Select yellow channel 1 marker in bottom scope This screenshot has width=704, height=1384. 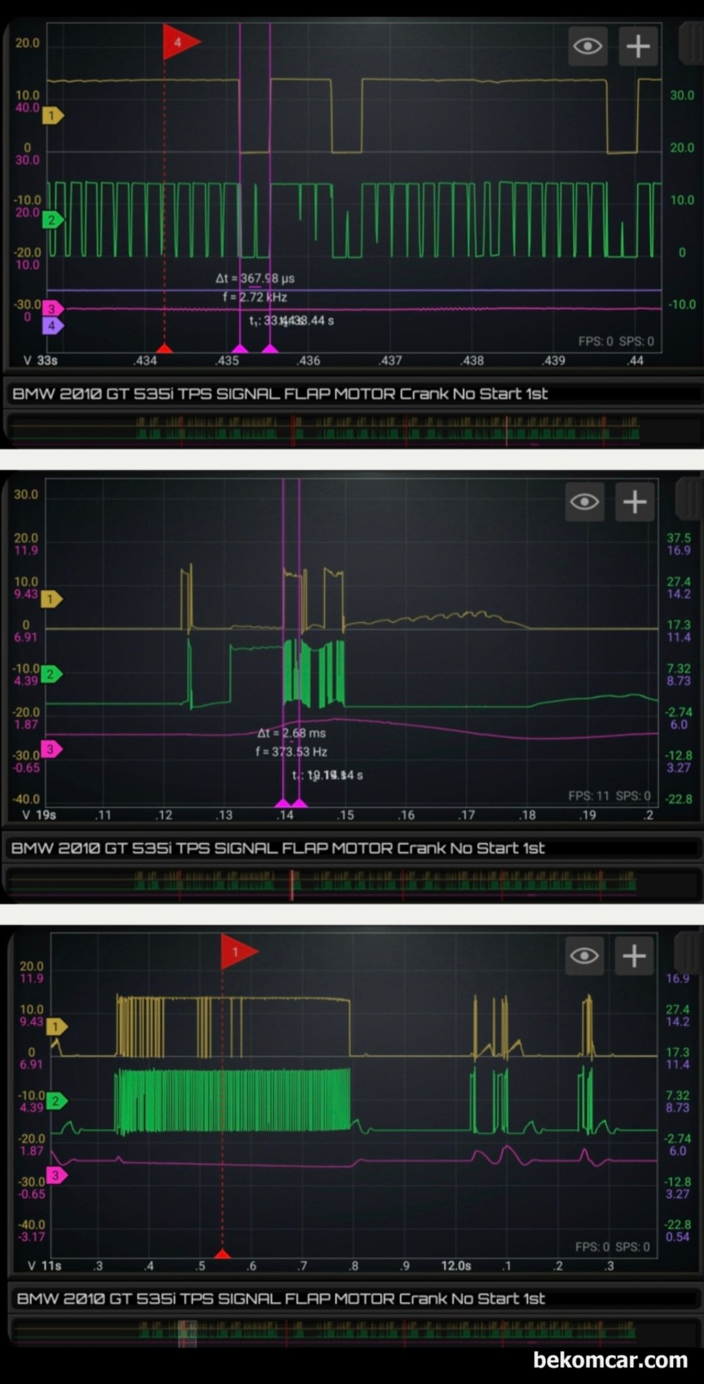coord(57,1027)
